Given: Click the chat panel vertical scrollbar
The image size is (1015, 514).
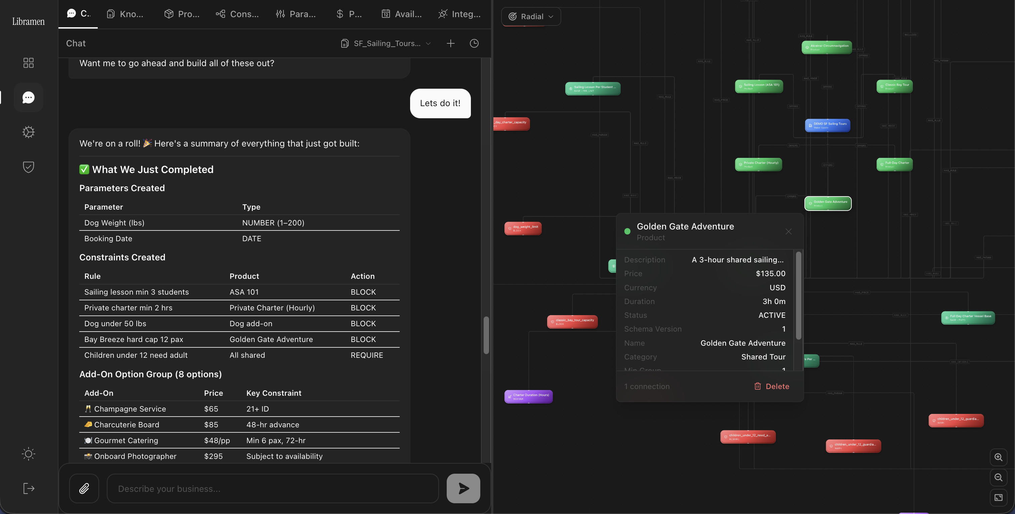Looking at the screenshot, I should pyautogui.click(x=486, y=335).
